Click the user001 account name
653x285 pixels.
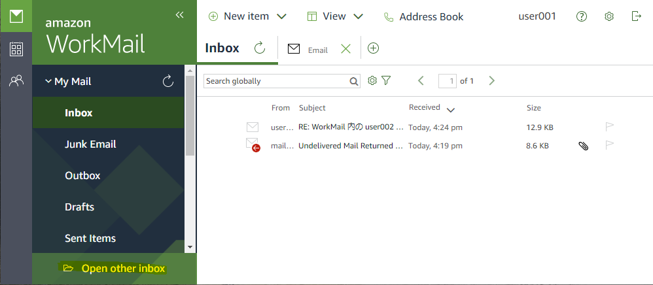coord(537,16)
